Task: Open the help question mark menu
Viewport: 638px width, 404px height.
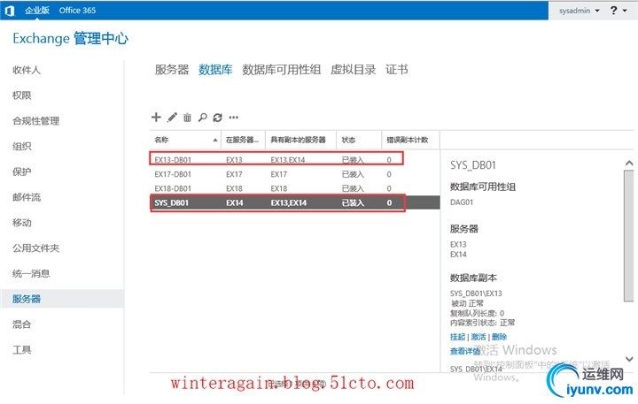Action: click(619, 10)
